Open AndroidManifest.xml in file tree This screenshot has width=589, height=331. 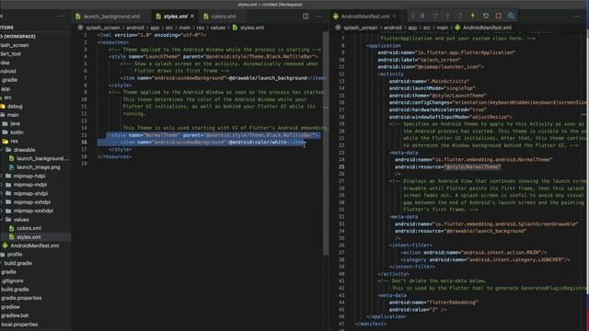pos(35,245)
